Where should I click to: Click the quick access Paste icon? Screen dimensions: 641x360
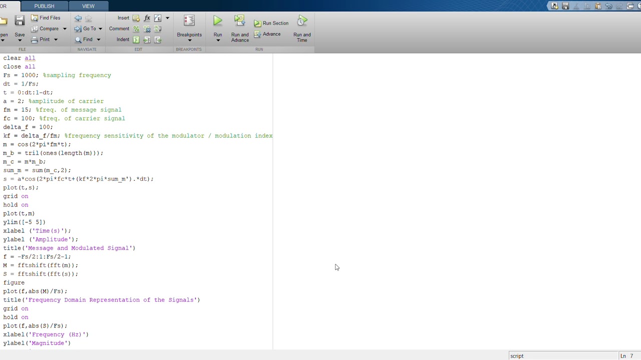click(598, 6)
